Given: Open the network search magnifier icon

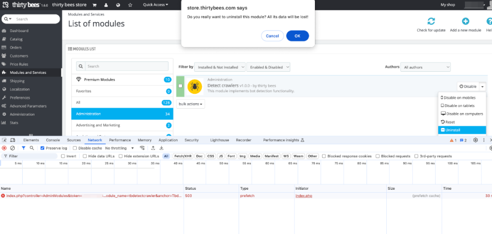Looking at the screenshot, I should (32, 148).
